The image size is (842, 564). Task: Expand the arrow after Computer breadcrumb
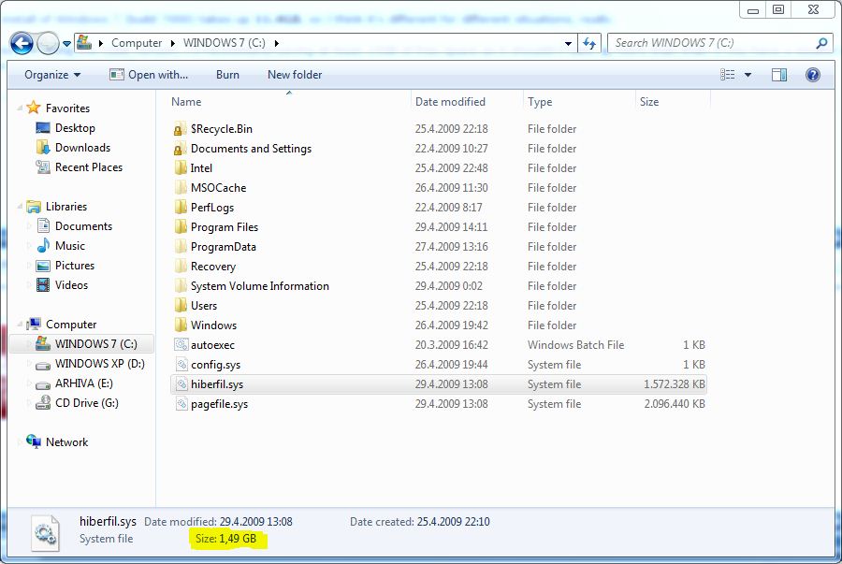click(x=172, y=43)
